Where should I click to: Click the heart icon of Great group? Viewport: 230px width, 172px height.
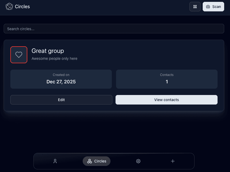19,55
